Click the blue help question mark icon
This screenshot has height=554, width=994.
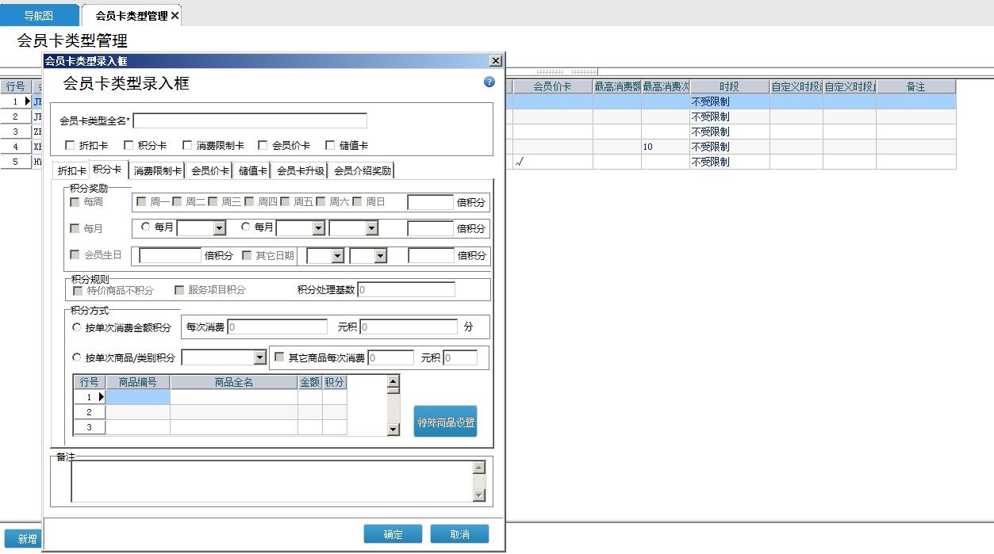489,82
